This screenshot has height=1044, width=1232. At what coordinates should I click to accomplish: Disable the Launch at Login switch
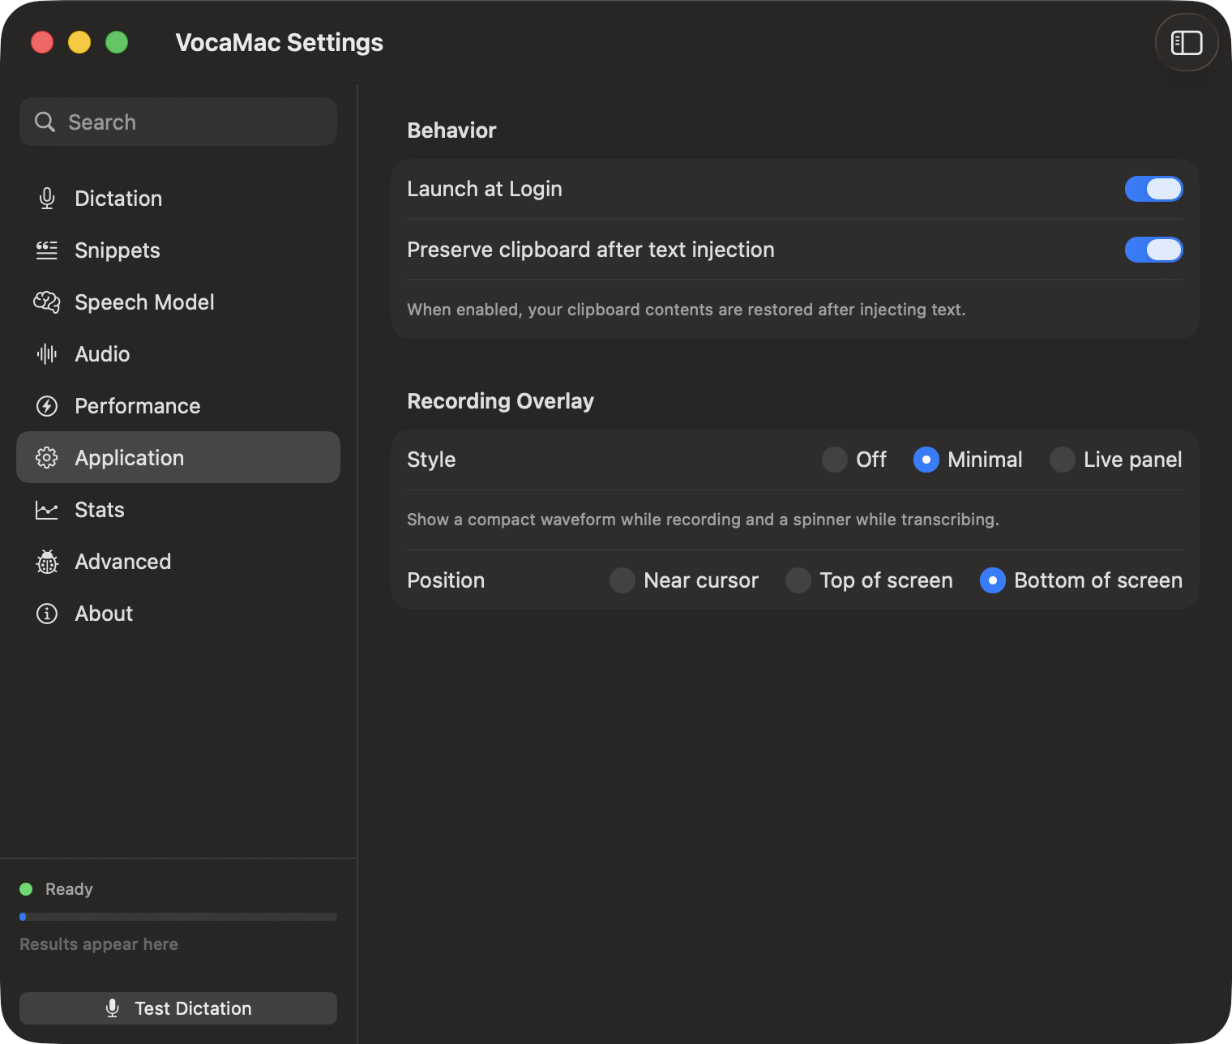[1153, 189]
